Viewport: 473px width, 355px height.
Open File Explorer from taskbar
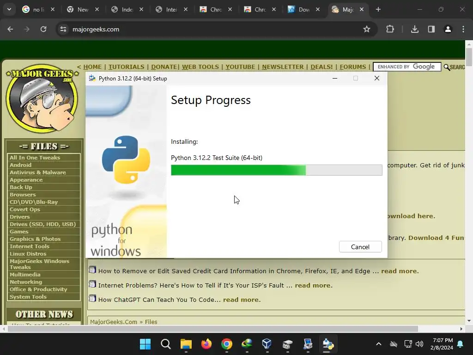(186, 344)
